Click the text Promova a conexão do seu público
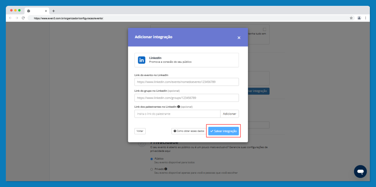Image resolution: width=376 pixels, height=187 pixels. pyautogui.click(x=170, y=62)
